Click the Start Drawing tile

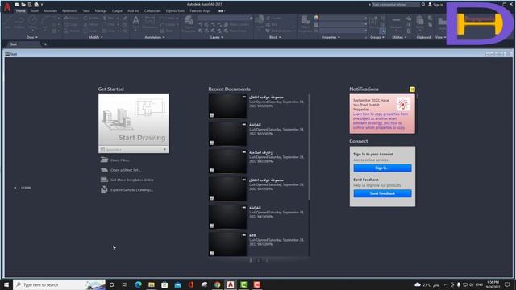point(133,120)
